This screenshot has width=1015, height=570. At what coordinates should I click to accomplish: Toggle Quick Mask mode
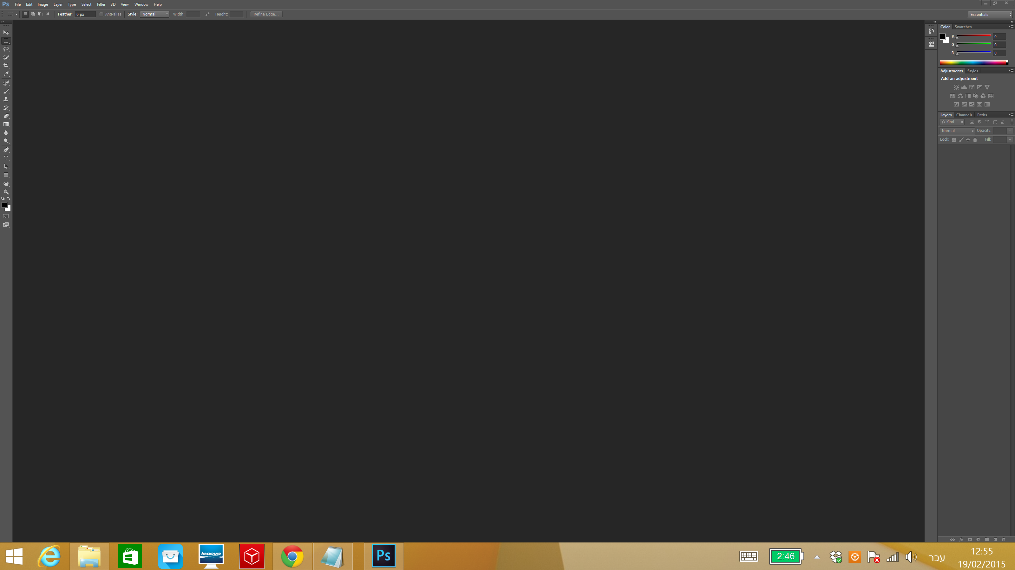6,216
